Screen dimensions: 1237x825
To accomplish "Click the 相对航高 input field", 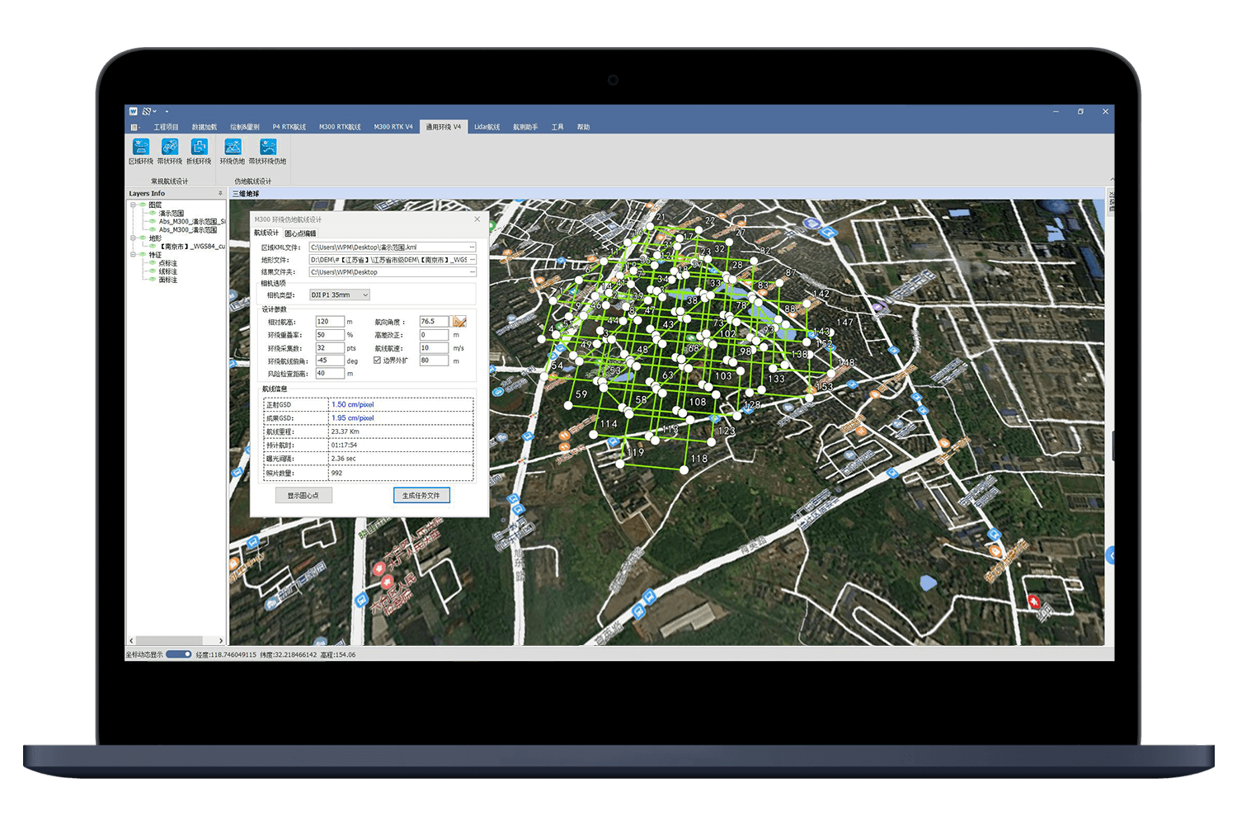I will 329,322.
